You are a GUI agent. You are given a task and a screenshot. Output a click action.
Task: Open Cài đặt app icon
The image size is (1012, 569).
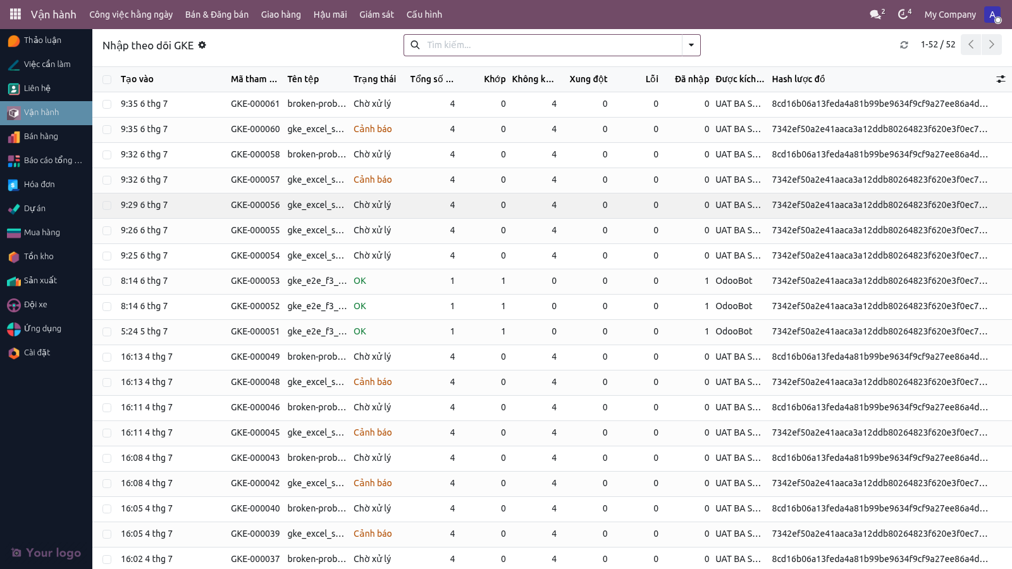(x=14, y=353)
